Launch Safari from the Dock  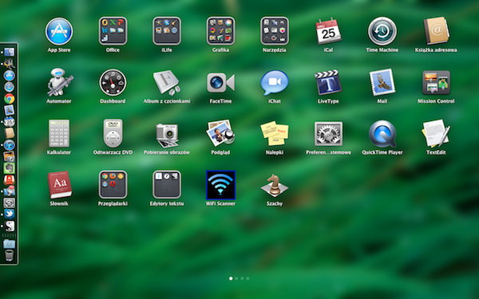pos(9,87)
